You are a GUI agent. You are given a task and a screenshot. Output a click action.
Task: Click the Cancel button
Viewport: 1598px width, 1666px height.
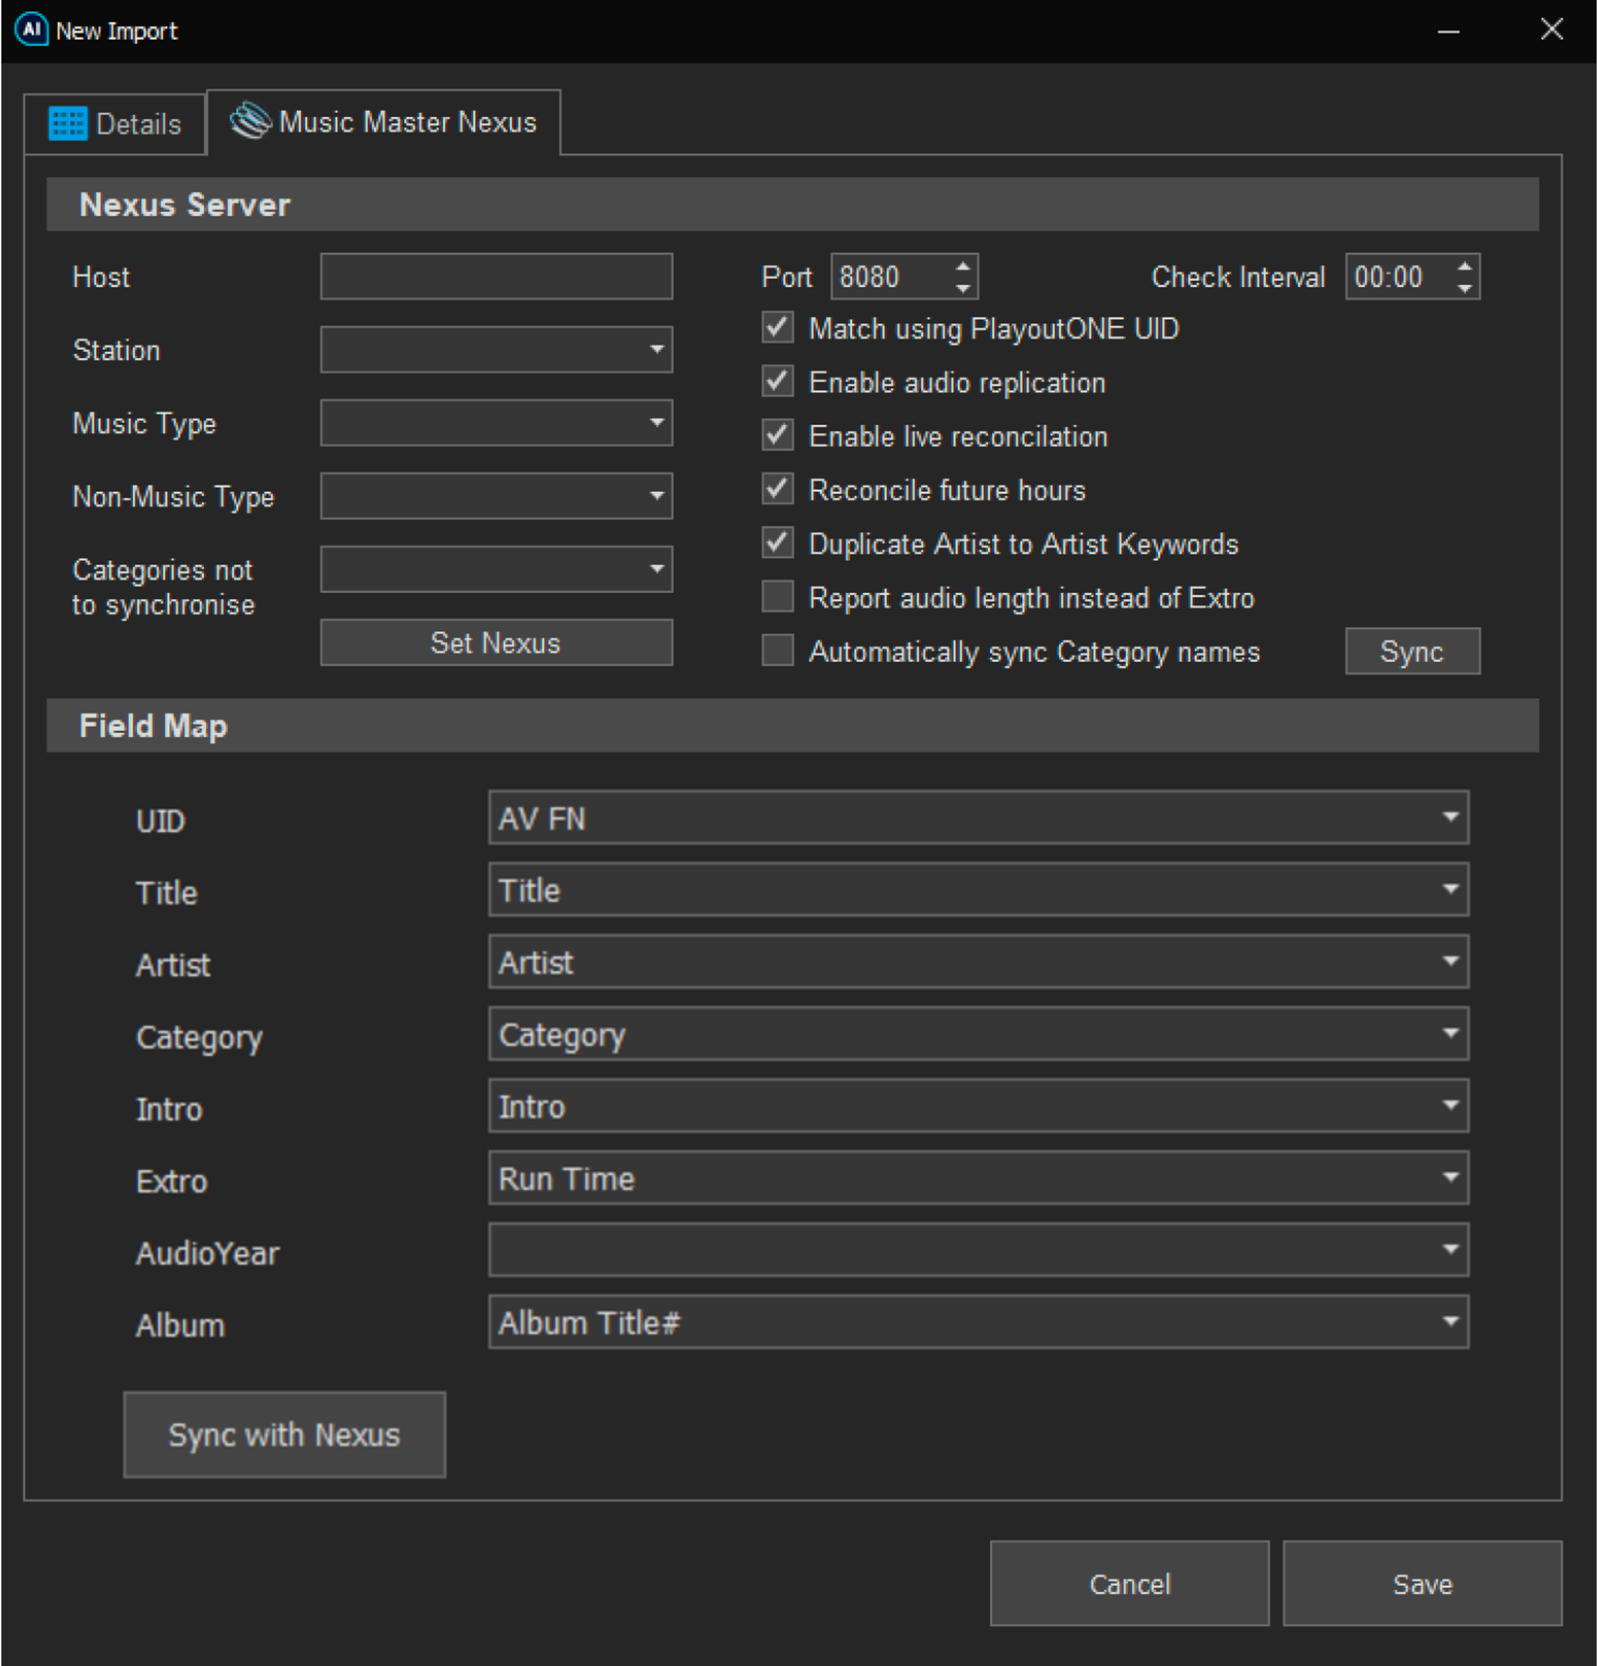(x=1130, y=1584)
